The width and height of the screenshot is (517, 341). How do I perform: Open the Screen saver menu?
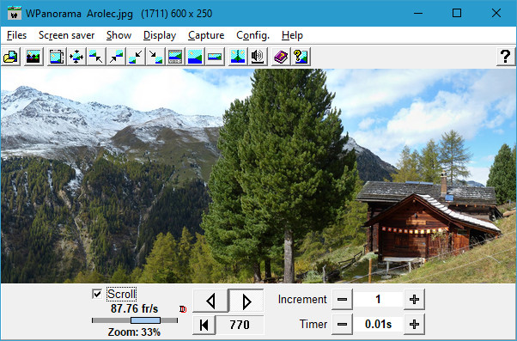pos(67,35)
